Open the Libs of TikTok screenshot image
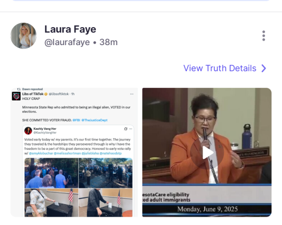The height and width of the screenshot is (225, 282). coord(74,152)
